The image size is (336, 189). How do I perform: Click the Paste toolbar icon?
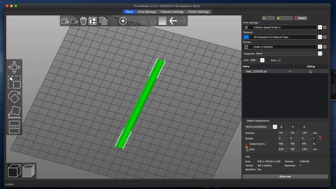click(x=112, y=21)
